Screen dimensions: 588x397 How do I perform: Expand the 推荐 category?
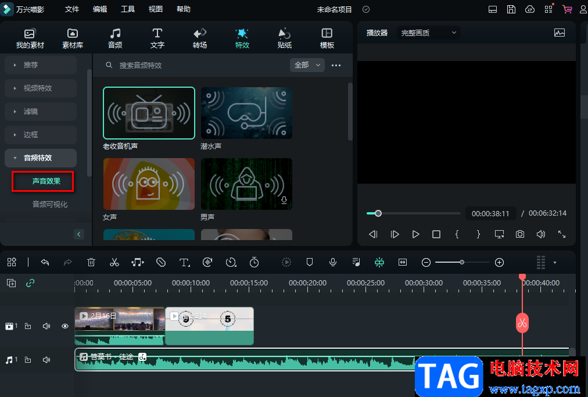tap(41, 65)
